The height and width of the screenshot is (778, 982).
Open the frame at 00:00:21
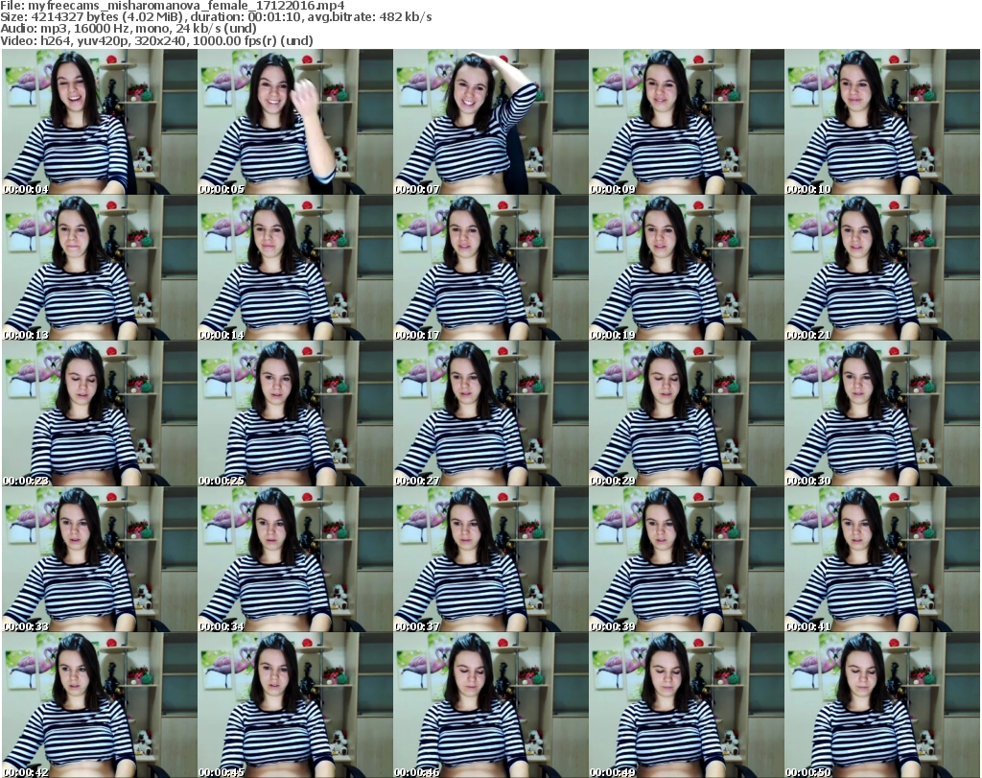[881, 269]
